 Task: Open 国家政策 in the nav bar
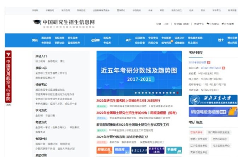(x=46, y=38)
